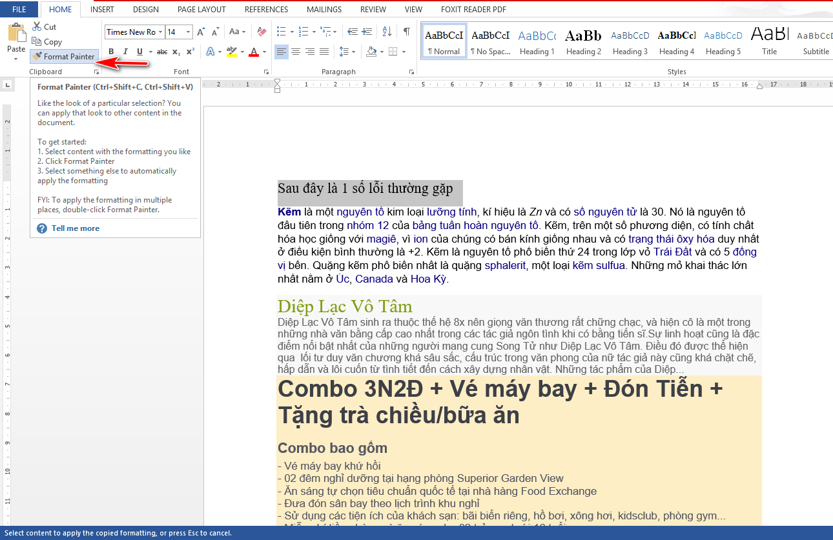Apply yellow text highlight color
This screenshot has width=833, height=540.
coord(231,52)
